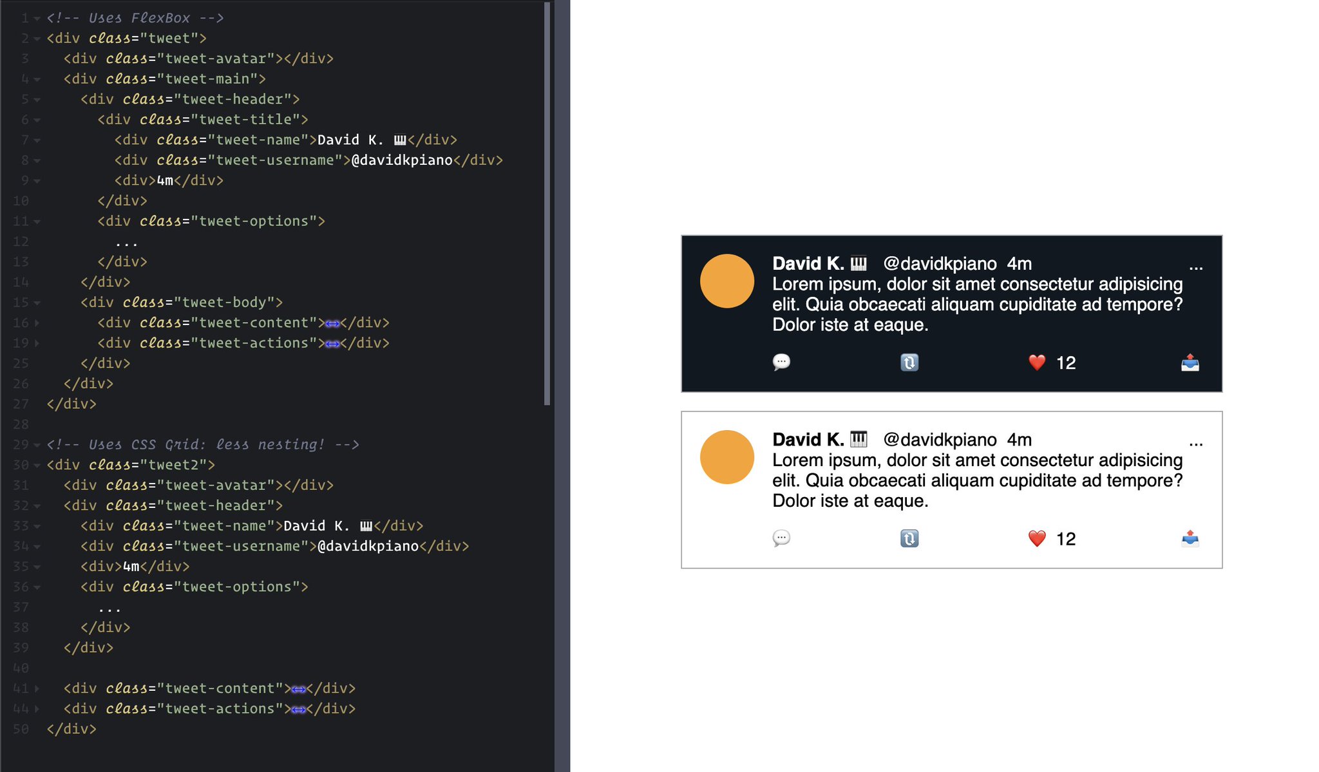
Task: Expand folded tweet-actions marker on line 19
Action: (x=332, y=344)
